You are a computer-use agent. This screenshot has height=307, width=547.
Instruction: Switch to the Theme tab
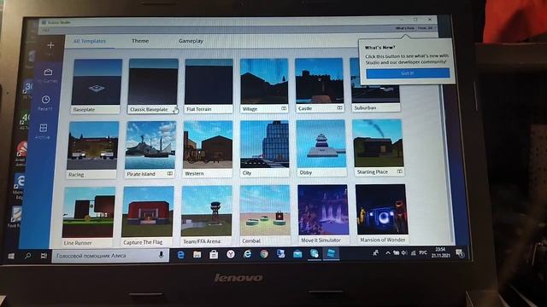point(140,41)
